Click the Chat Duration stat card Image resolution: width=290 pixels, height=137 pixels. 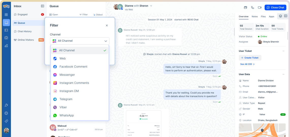[x=262, y=27]
